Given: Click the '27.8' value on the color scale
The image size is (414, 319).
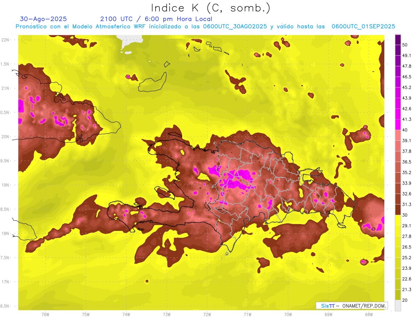Looking at the screenshot, I should coord(407,236).
